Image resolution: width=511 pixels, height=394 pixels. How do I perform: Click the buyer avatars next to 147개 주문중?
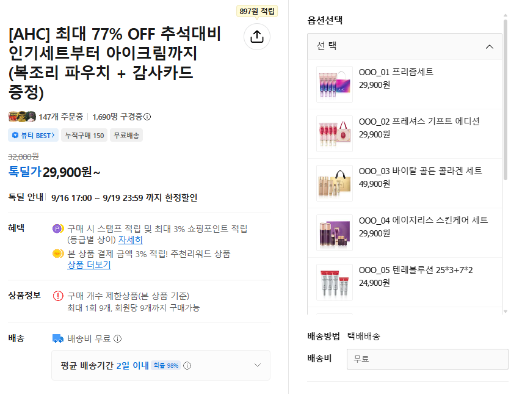coord(22,117)
